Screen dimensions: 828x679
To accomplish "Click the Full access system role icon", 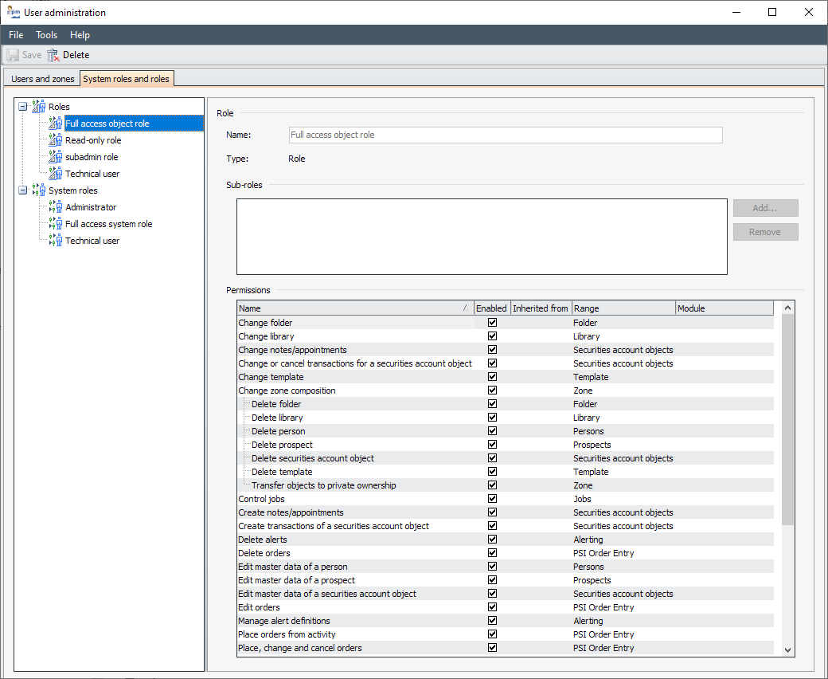I will click(56, 224).
